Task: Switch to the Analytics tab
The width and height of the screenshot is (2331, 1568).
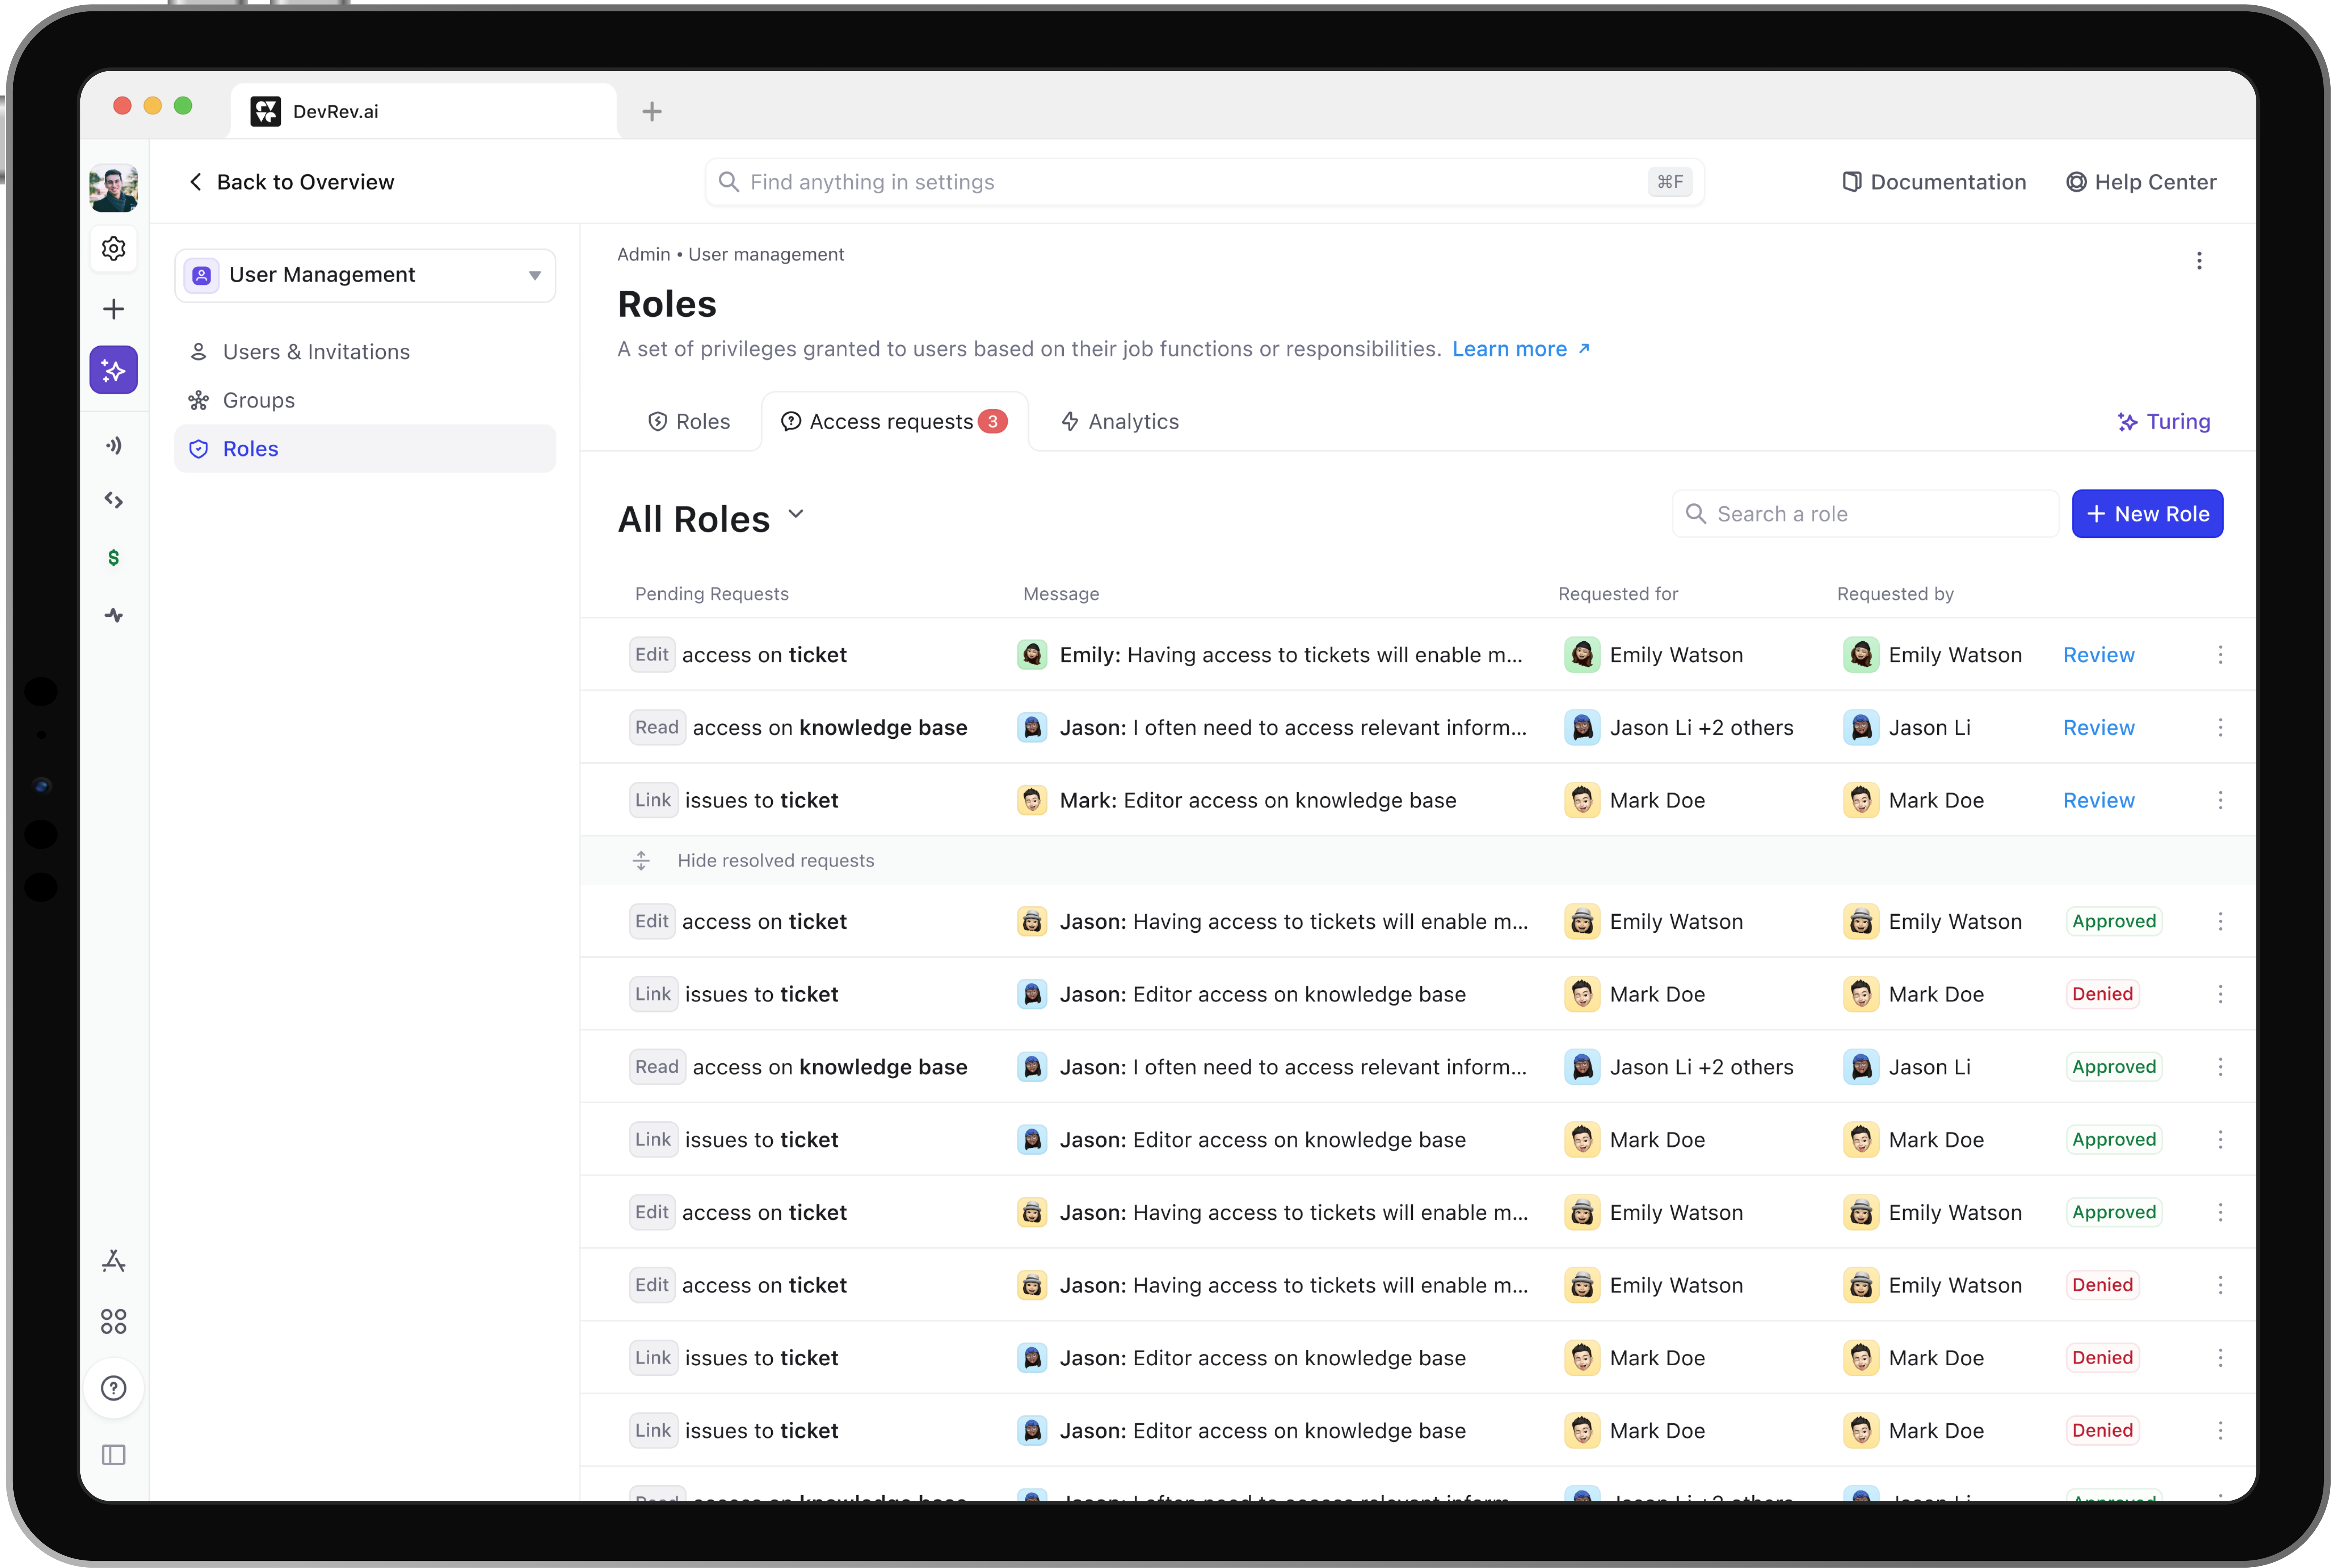Action: (x=1121, y=422)
